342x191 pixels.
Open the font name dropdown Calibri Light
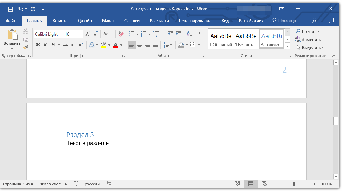(61, 34)
